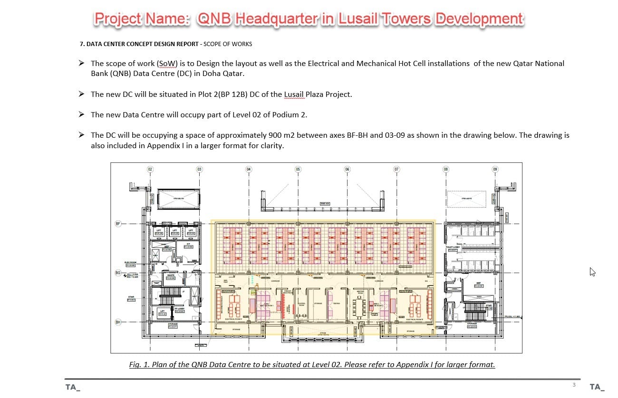The image size is (618, 398).
Task: Click the meeting room table in floor plan
Action: (x=360, y=306)
